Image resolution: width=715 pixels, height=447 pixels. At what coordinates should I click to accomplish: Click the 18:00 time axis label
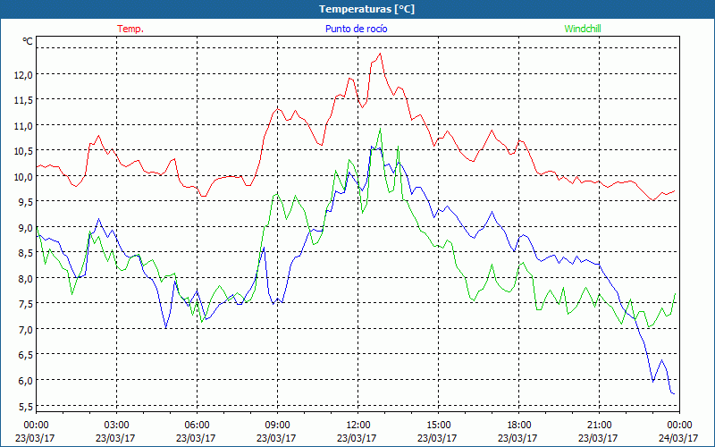[x=518, y=426]
